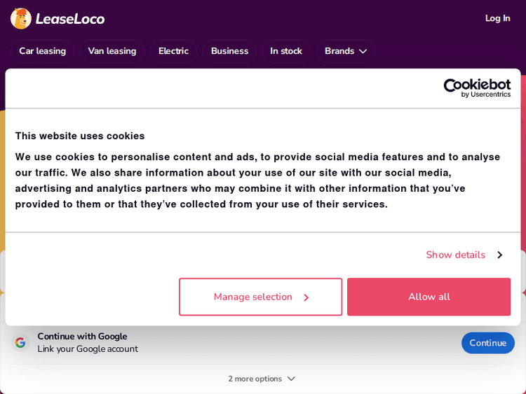This screenshot has height=394, width=526.
Task: Click the Cookiebot by Usercentrics logo
Action: [477, 87]
